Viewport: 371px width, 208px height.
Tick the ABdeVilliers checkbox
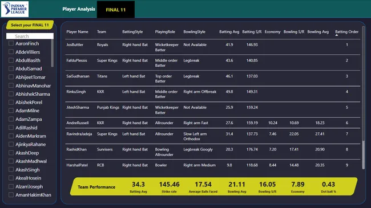coord(11,52)
